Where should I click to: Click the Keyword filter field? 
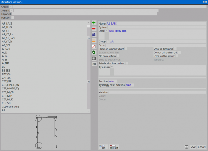pyautogui.click(x=84, y=14)
